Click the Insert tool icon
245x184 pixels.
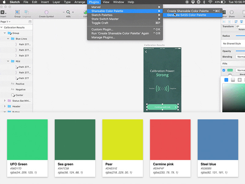click(x=2, y=12)
